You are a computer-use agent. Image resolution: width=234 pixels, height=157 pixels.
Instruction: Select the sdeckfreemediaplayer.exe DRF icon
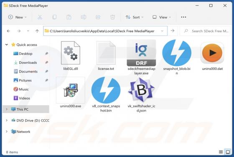(141, 53)
